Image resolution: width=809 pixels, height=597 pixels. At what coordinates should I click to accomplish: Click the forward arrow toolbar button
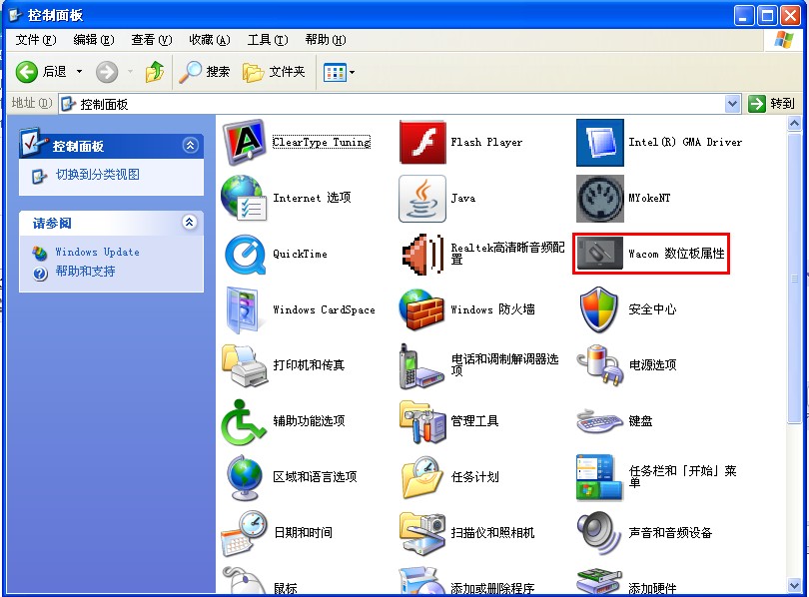[x=107, y=72]
